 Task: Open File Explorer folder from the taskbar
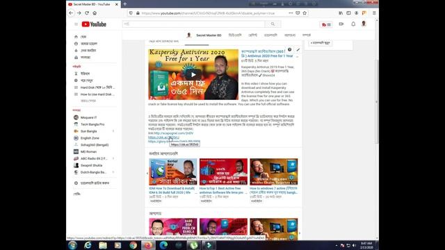[x=103, y=245]
